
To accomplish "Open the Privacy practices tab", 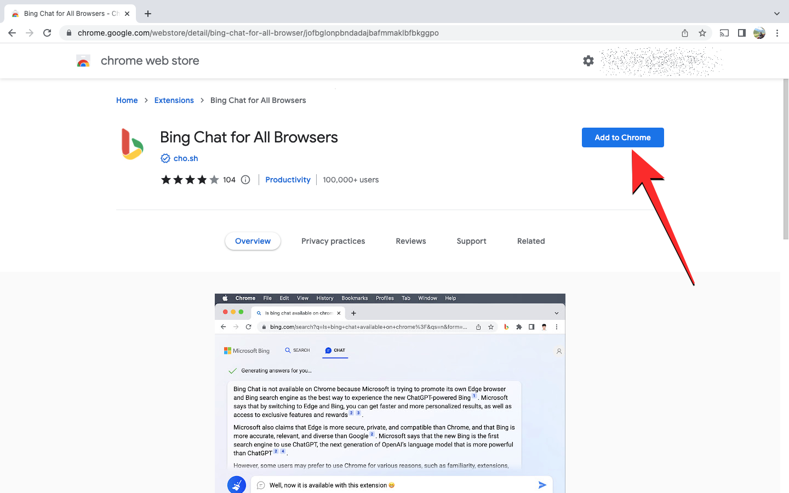I will coord(333,241).
